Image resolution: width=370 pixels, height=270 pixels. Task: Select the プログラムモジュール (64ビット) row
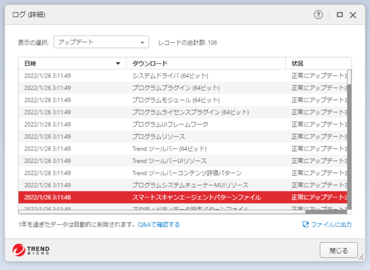(x=183, y=100)
